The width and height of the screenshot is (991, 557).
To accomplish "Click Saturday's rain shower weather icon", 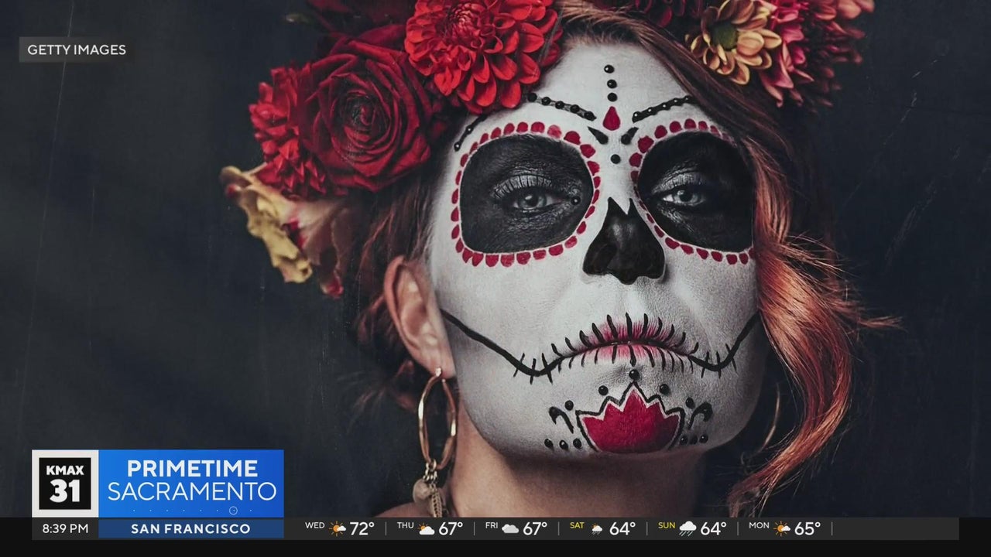I will (597, 529).
